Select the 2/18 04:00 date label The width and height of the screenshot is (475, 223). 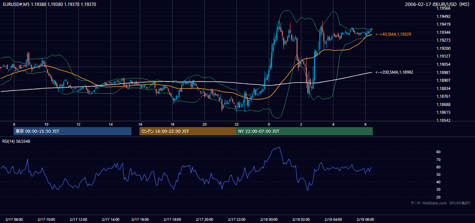(x=333, y=220)
